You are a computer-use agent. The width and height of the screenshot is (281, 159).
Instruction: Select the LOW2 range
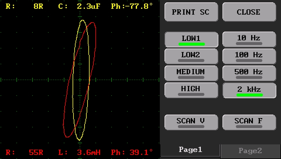click(191, 56)
